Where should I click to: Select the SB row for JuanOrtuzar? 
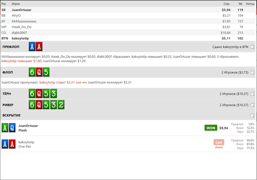128,10
